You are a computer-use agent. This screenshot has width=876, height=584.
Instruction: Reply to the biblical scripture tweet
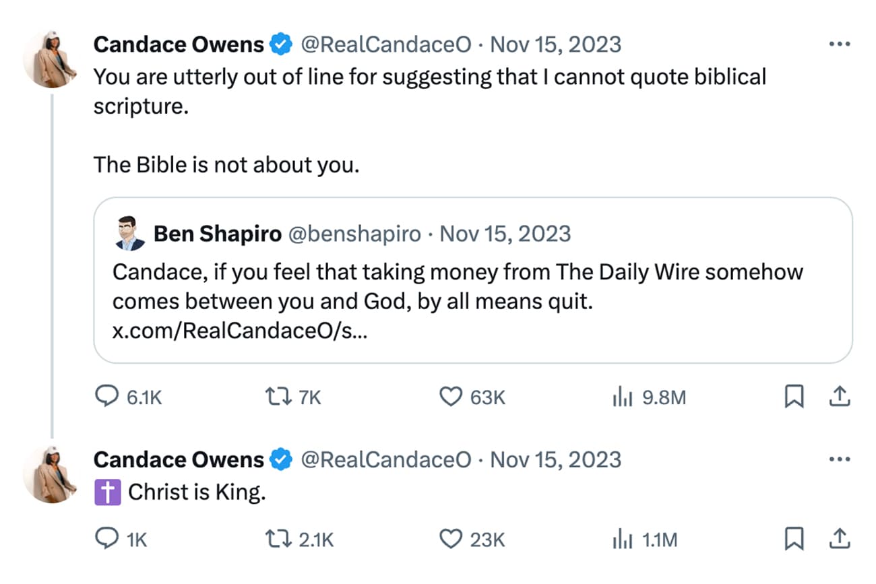106,397
